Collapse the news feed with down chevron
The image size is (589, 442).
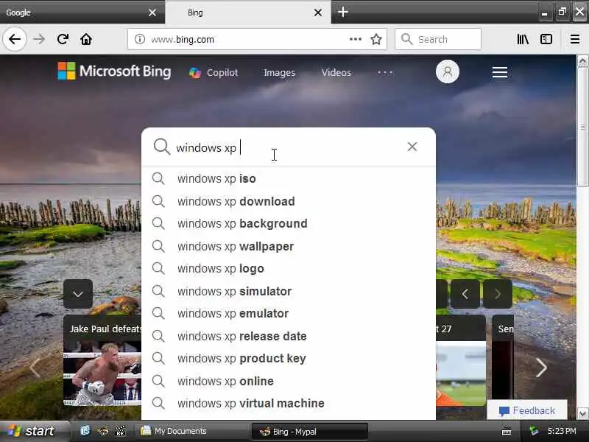78,294
